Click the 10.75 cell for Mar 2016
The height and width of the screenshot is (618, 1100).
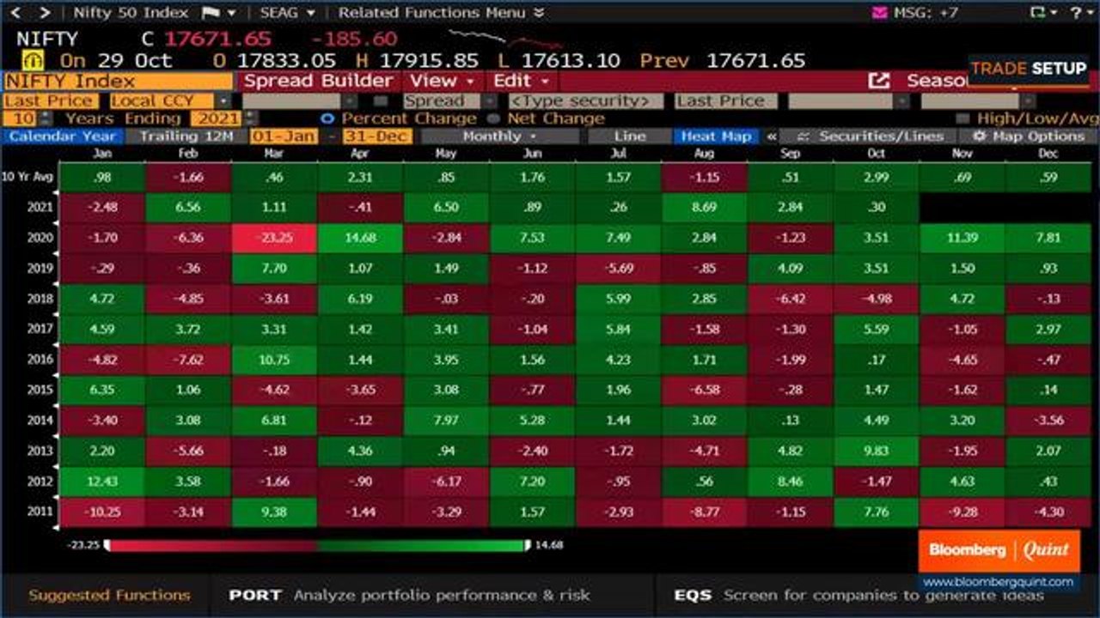point(274,360)
